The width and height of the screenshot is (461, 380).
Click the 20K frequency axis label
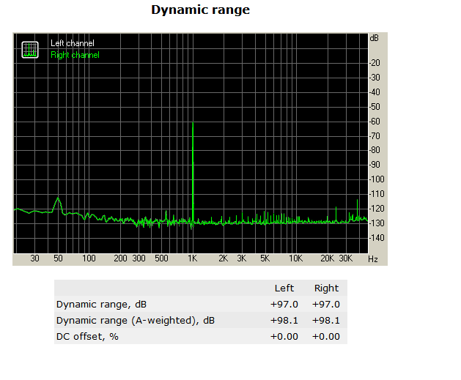click(x=327, y=258)
